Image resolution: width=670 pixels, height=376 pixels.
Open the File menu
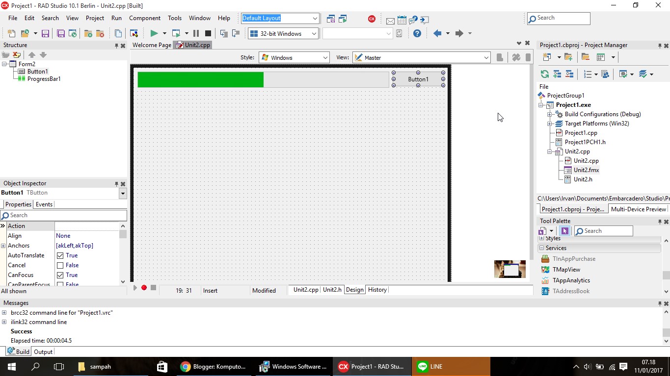click(13, 18)
